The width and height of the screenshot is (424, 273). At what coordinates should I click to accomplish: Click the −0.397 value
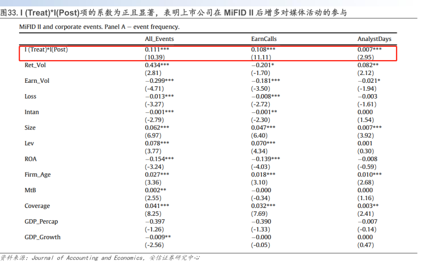(155, 222)
